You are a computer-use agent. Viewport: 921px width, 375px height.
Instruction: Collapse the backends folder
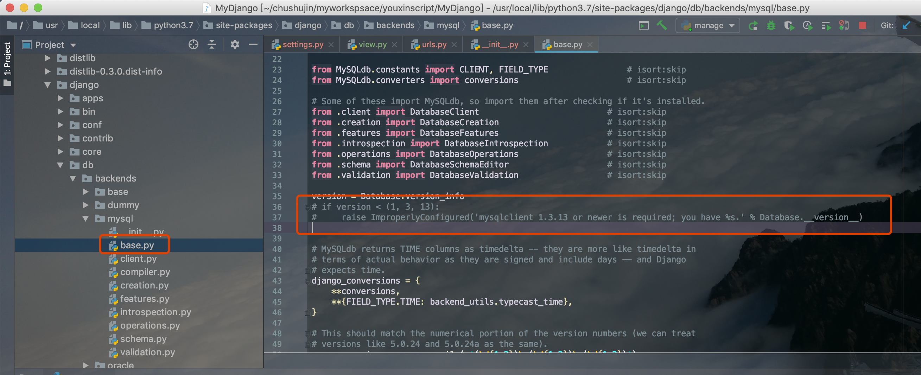point(73,178)
